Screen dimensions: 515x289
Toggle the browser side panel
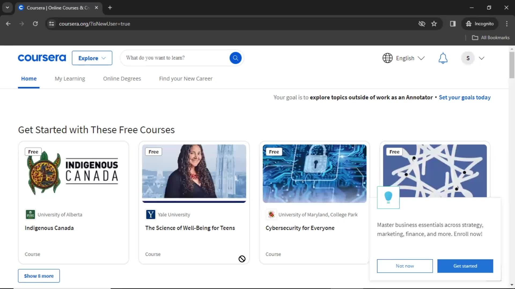[x=453, y=24]
